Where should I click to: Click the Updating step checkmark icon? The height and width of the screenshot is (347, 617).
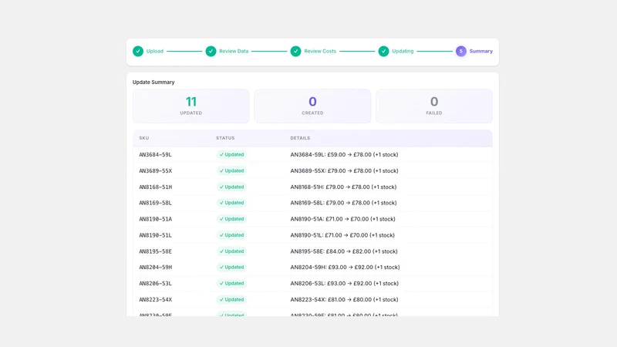coord(383,51)
